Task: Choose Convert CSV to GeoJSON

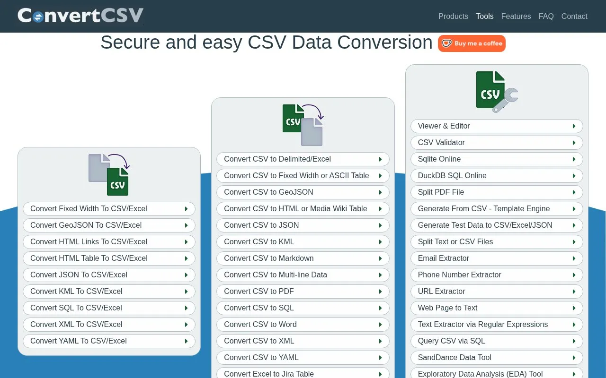Action: coord(303,192)
